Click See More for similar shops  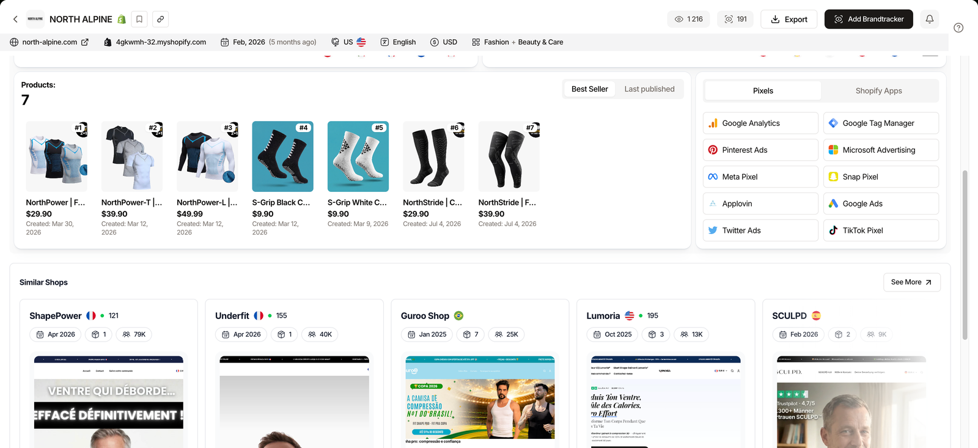coord(911,282)
